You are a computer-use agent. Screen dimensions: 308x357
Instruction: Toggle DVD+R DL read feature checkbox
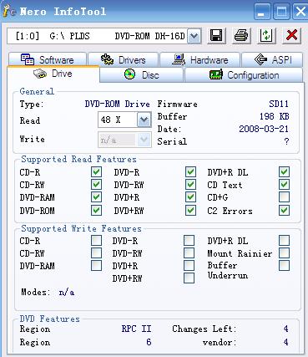(x=284, y=172)
